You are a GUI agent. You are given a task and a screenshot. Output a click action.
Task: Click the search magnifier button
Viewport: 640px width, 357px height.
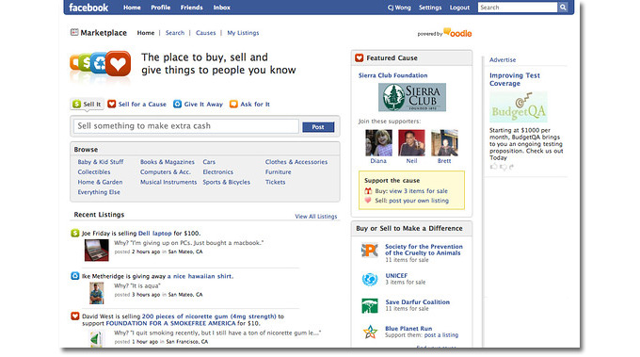563,8
